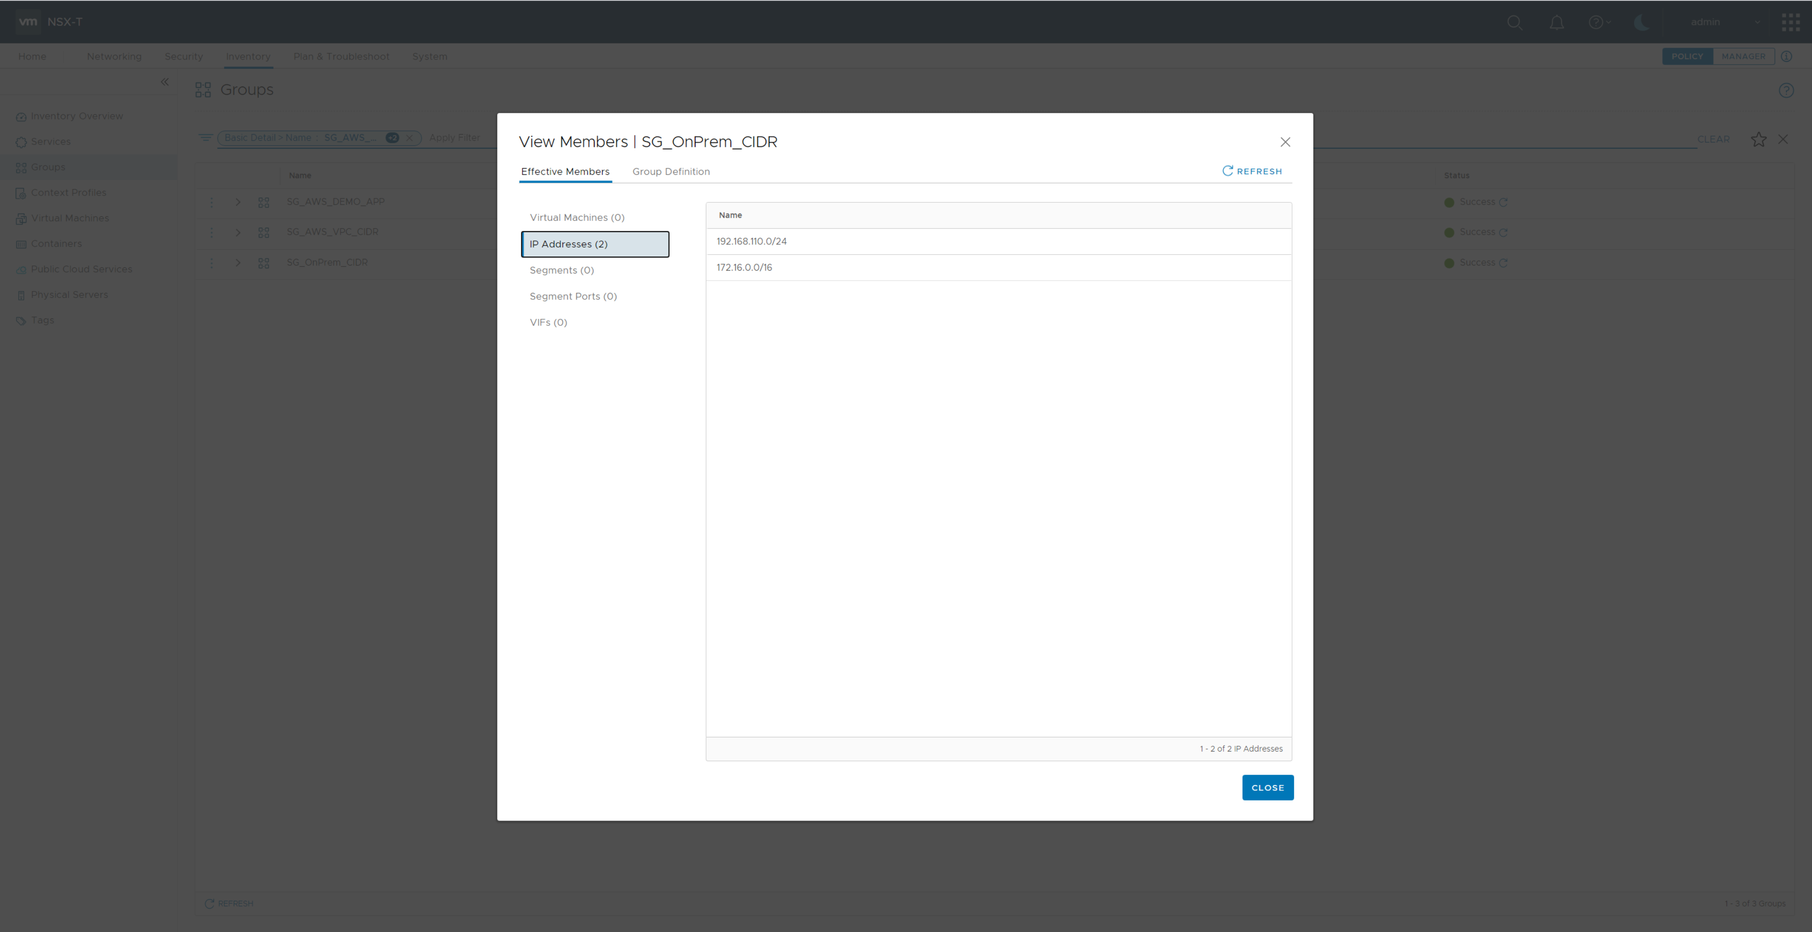Open Plan & Troubleshoot menu tab

(341, 56)
